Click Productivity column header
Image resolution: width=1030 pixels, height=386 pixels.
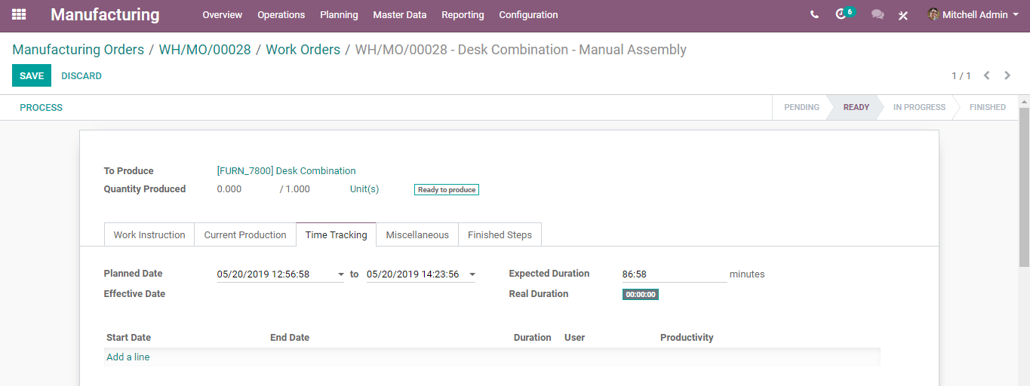coord(687,338)
